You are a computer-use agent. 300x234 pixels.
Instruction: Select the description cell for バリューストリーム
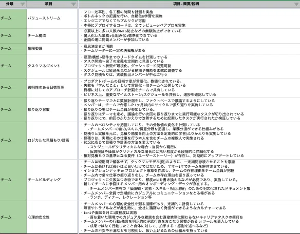click(190, 18)
